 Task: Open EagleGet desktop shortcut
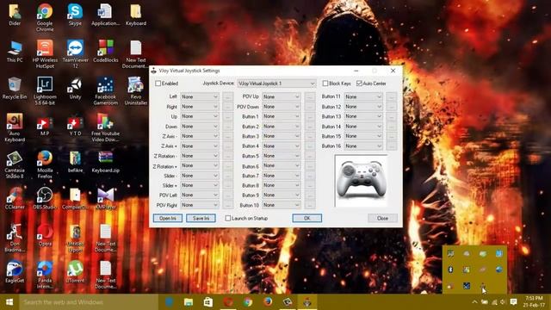(15, 272)
